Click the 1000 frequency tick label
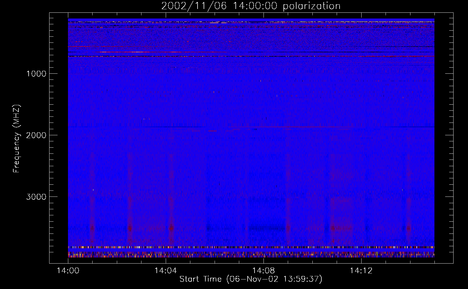This screenshot has height=289, width=468. tap(36, 74)
